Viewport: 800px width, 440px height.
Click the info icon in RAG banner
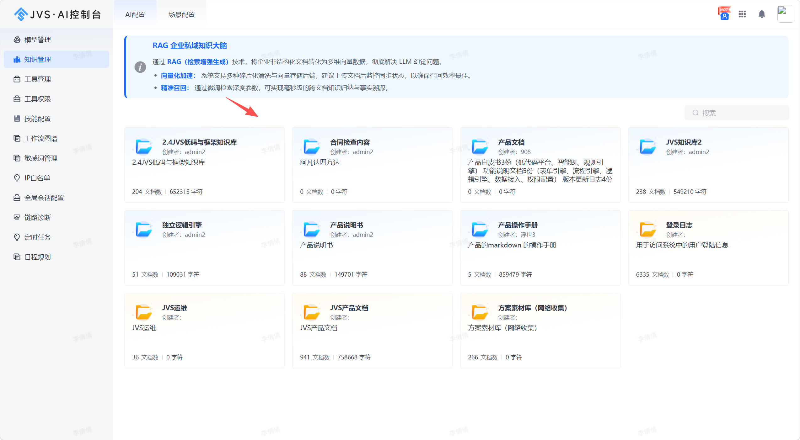(140, 67)
